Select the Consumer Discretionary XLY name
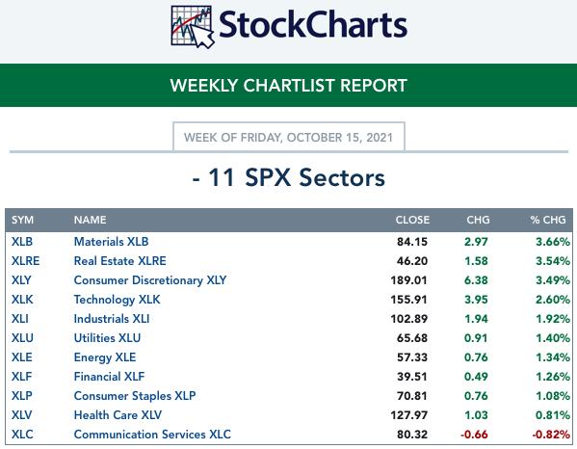The width and height of the screenshot is (577, 449). tap(150, 280)
